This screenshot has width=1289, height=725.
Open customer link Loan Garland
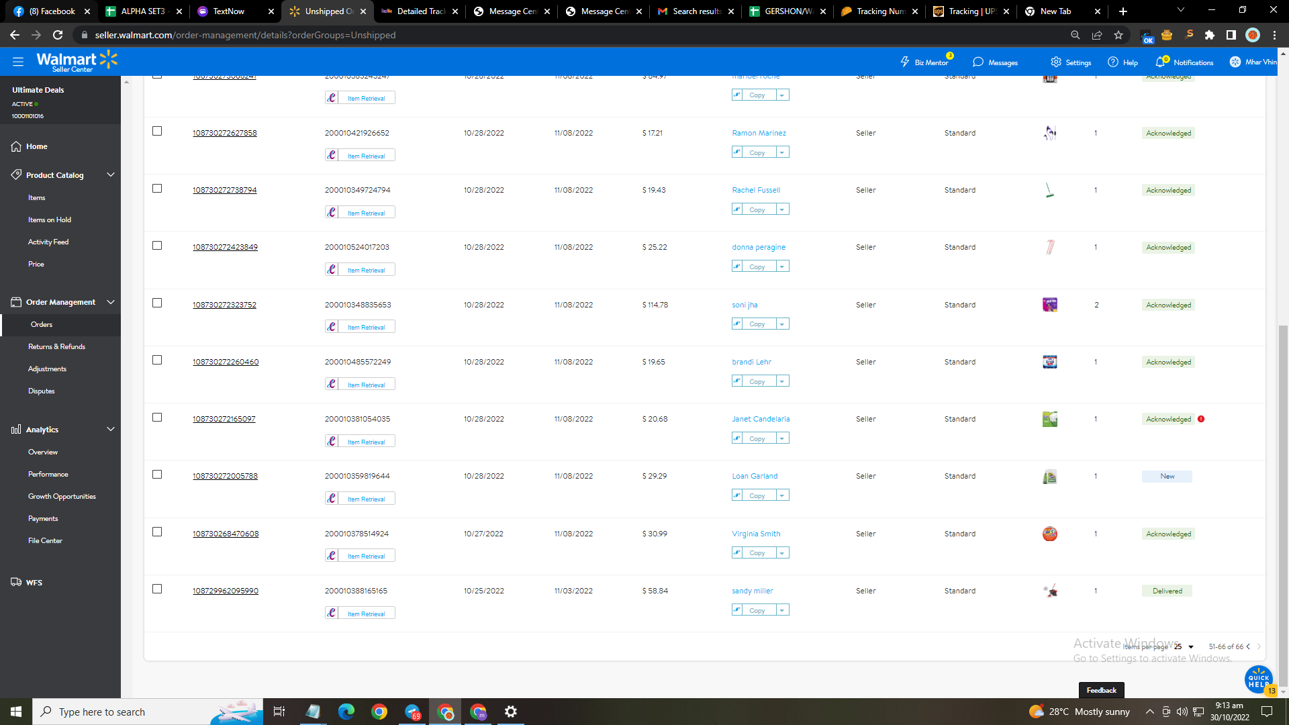point(755,476)
